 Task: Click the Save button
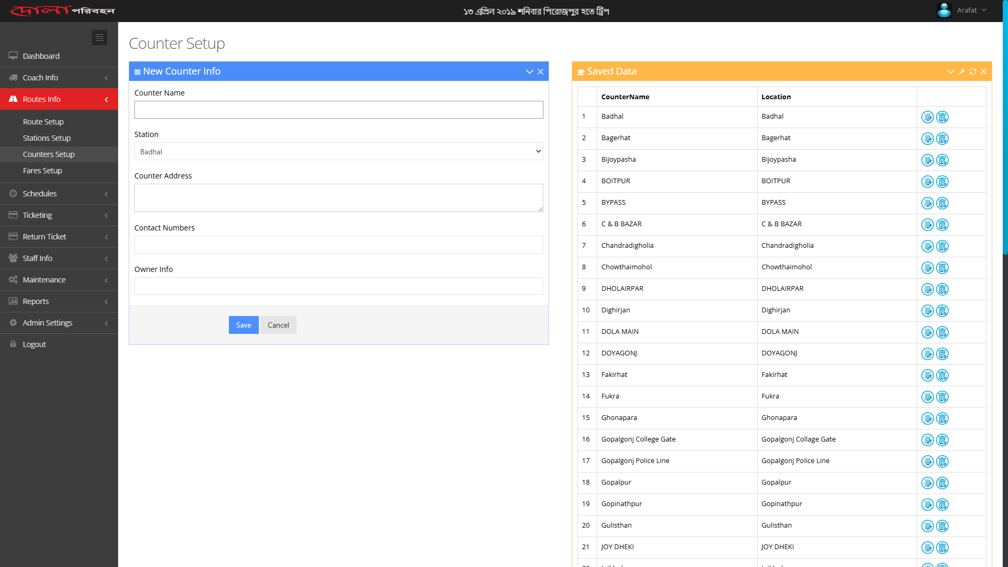[x=244, y=325]
